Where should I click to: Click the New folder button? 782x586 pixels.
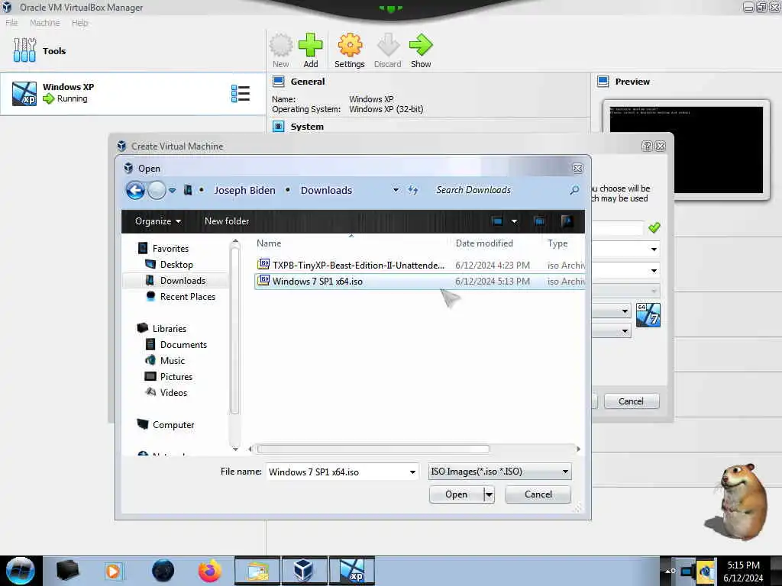(226, 221)
